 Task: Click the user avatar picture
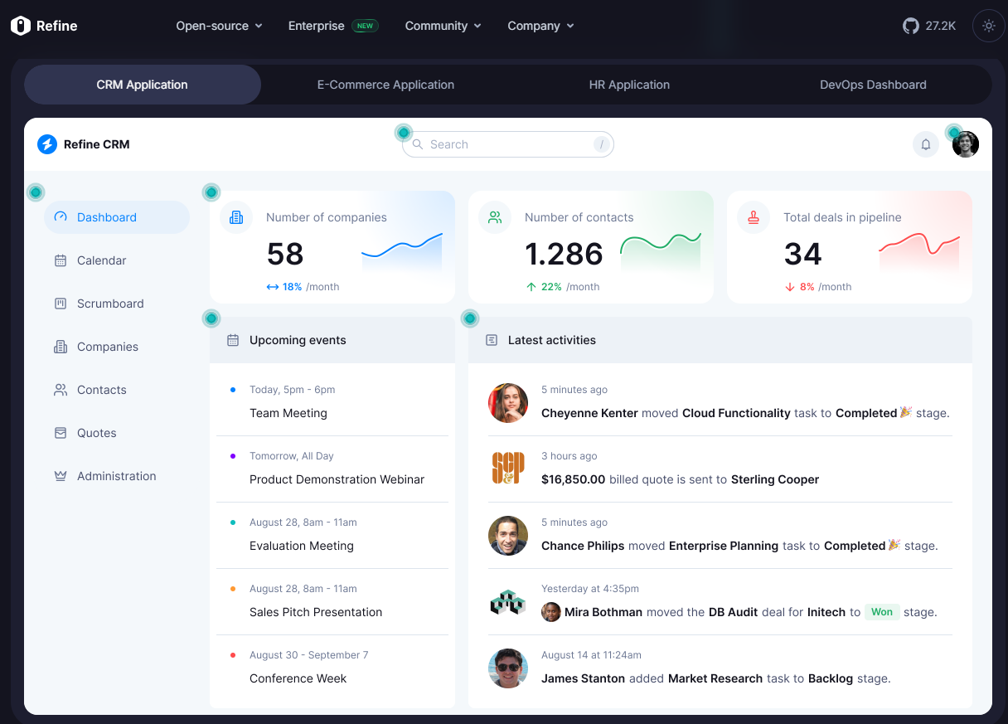(966, 144)
